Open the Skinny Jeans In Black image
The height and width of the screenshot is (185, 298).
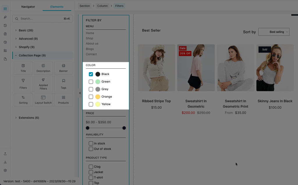[x=275, y=68]
